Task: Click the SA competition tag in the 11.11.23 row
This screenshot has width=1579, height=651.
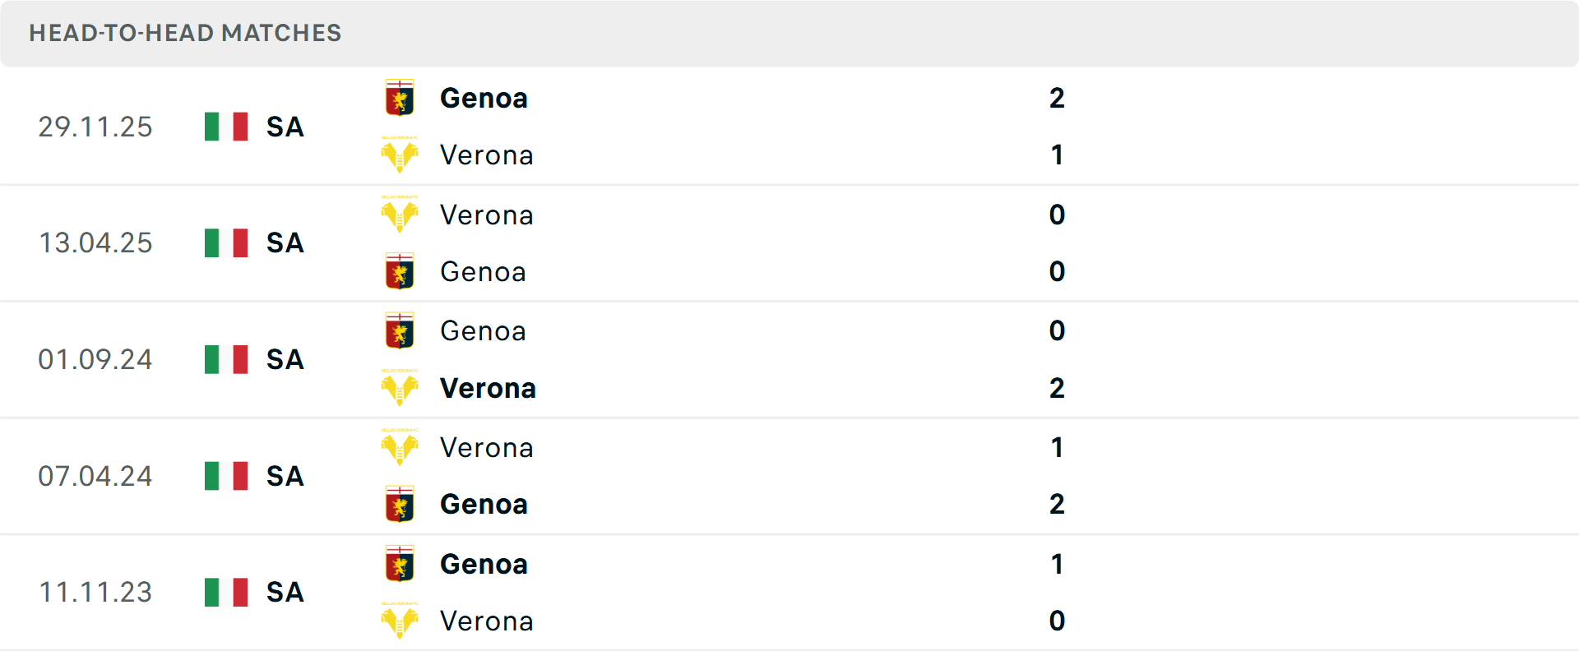Action: click(284, 592)
